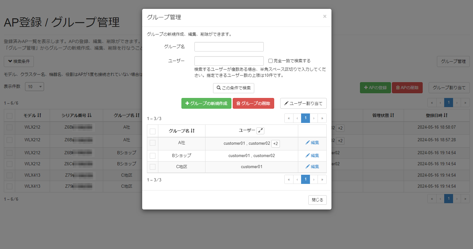Enable the 完全一致で検索する checkbox

coord(271,61)
